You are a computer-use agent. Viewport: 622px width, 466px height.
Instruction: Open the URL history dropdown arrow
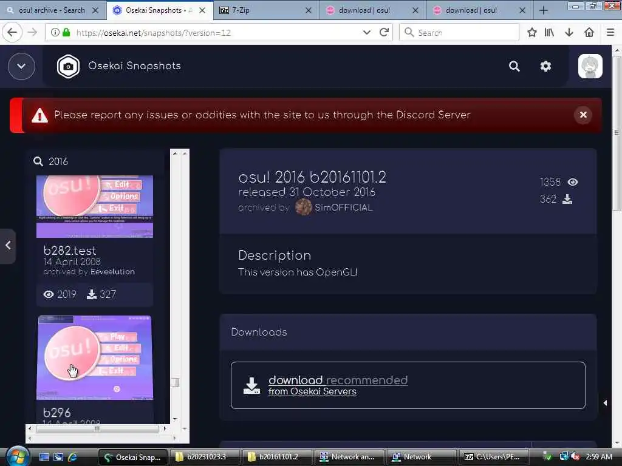click(366, 33)
